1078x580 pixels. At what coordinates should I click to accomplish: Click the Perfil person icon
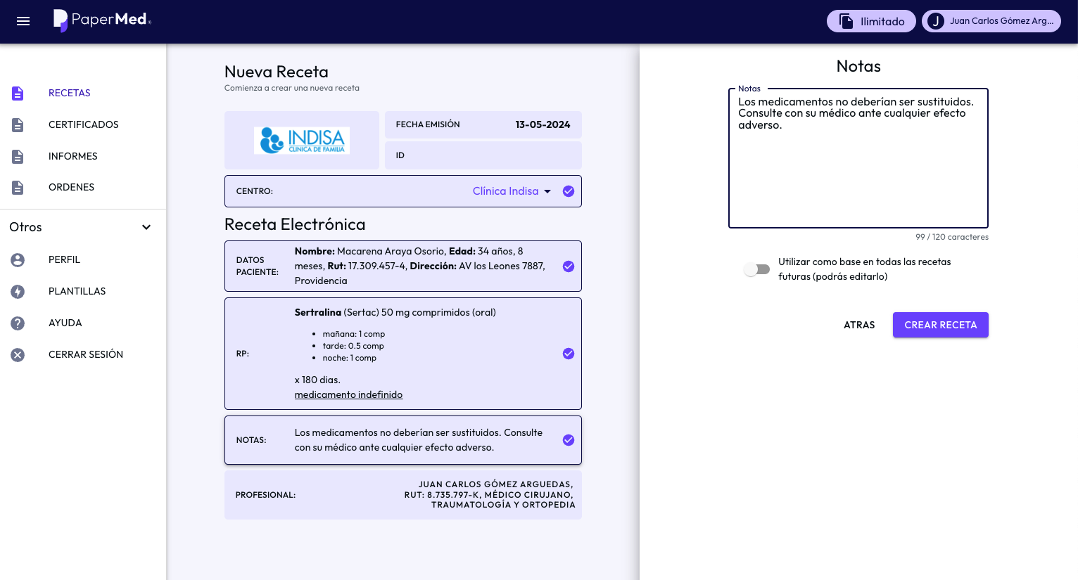[x=18, y=260]
